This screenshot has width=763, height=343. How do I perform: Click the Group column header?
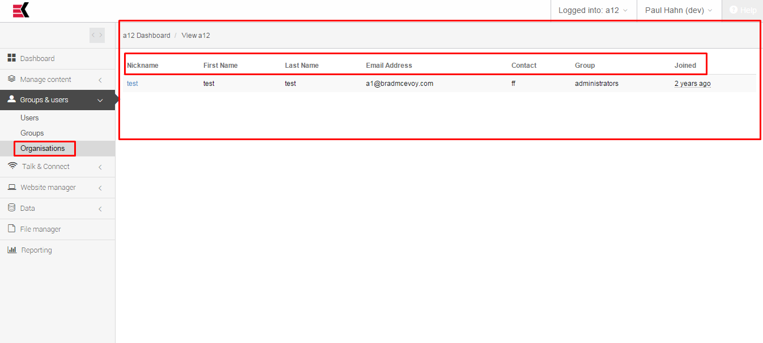pos(585,65)
